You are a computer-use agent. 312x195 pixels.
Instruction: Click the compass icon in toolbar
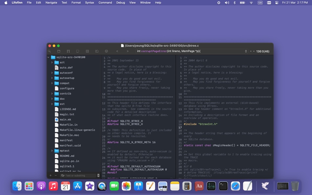tap(106, 51)
